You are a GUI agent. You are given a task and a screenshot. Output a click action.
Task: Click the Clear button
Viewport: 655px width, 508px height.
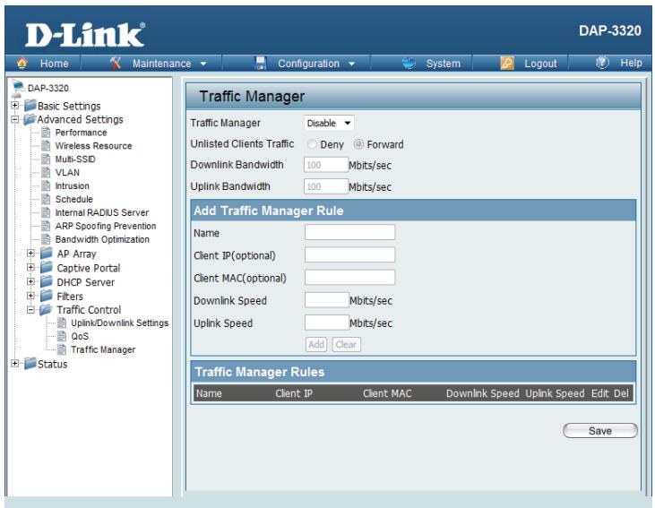coord(346,345)
